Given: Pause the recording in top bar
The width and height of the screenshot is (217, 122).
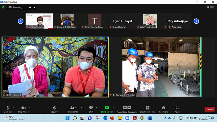Looking at the screenshot, I should 30,7.
